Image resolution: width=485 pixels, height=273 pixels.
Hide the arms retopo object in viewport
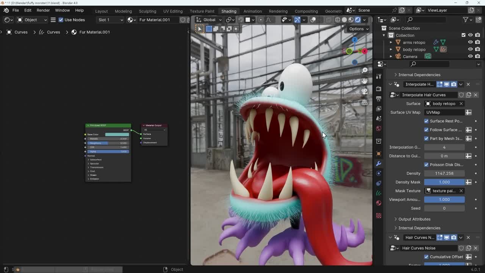470,42
